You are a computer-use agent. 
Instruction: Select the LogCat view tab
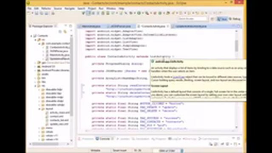point(175,139)
